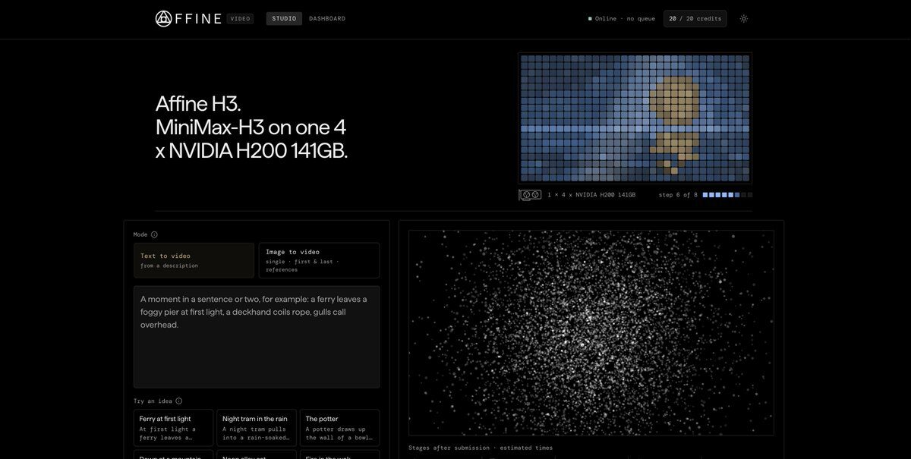Select Image to video mode
Screen dimensions: 911x459
[319, 260]
